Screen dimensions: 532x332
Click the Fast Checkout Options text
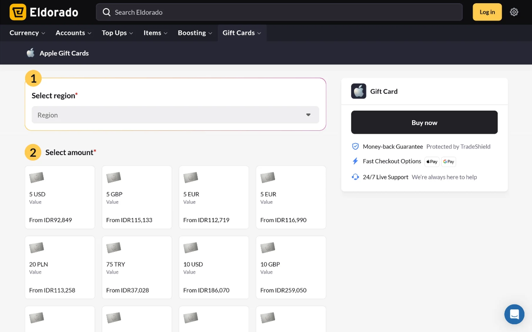392,161
